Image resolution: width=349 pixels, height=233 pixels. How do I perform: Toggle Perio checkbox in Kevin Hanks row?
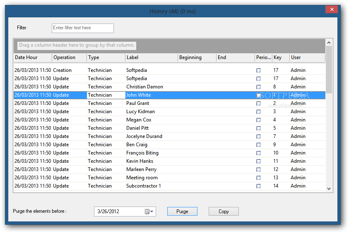[x=258, y=161]
